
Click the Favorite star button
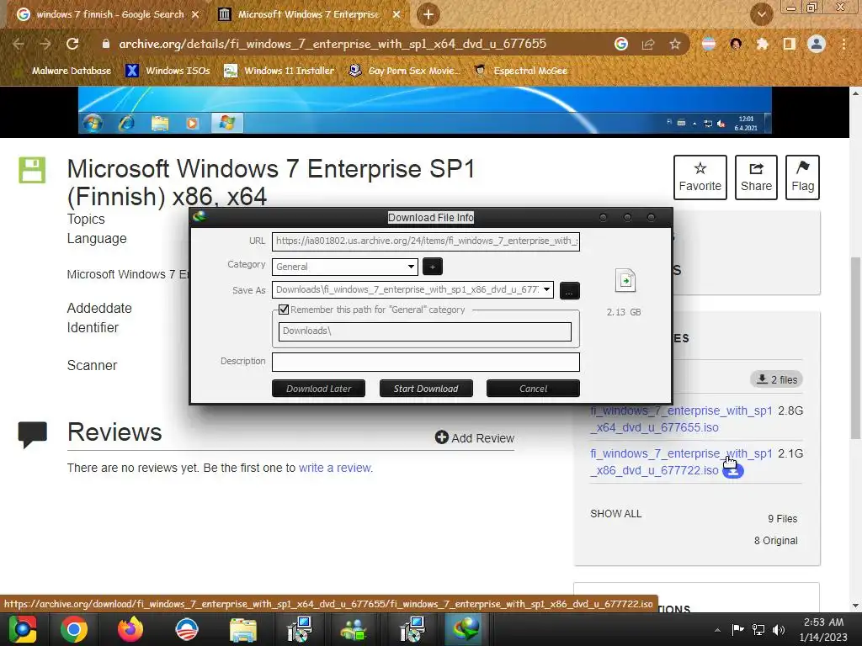tap(700, 177)
